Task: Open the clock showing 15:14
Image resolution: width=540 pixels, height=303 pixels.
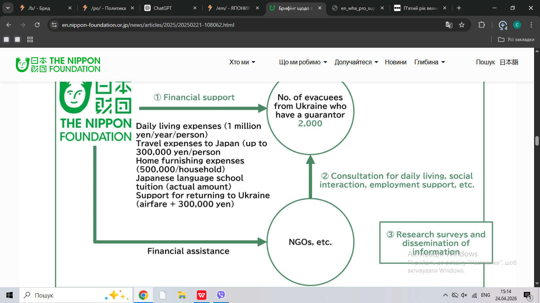Action: (x=505, y=295)
